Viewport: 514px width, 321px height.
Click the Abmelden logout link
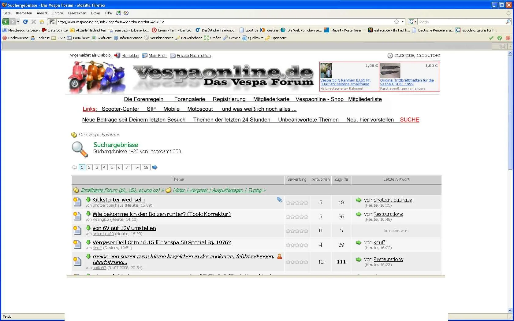[x=130, y=55]
